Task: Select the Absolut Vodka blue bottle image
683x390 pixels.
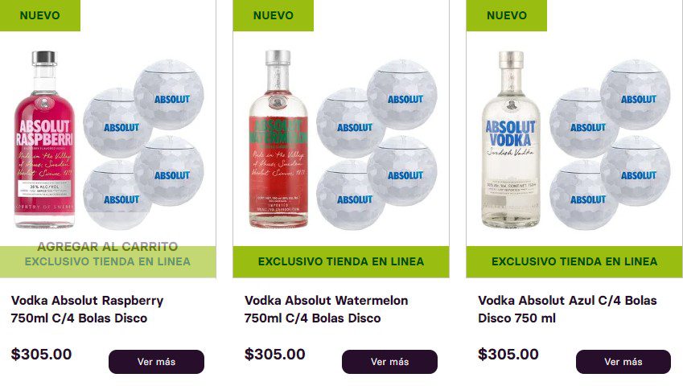Action: 511,139
